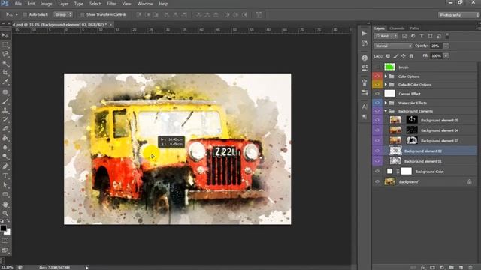Select the Hand tool
Screen dimensions: 481x270
[5, 204]
